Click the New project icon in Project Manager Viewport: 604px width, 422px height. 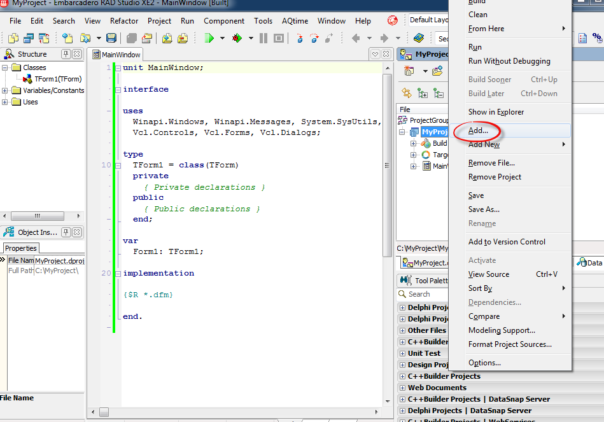[x=409, y=71]
